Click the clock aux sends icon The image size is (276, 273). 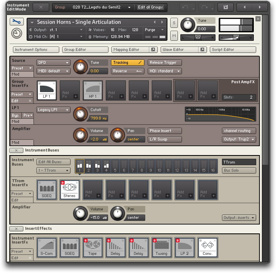pos(17,33)
